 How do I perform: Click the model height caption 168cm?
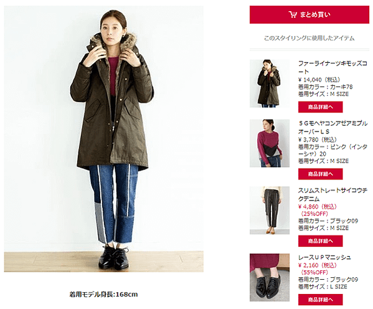click(x=103, y=295)
